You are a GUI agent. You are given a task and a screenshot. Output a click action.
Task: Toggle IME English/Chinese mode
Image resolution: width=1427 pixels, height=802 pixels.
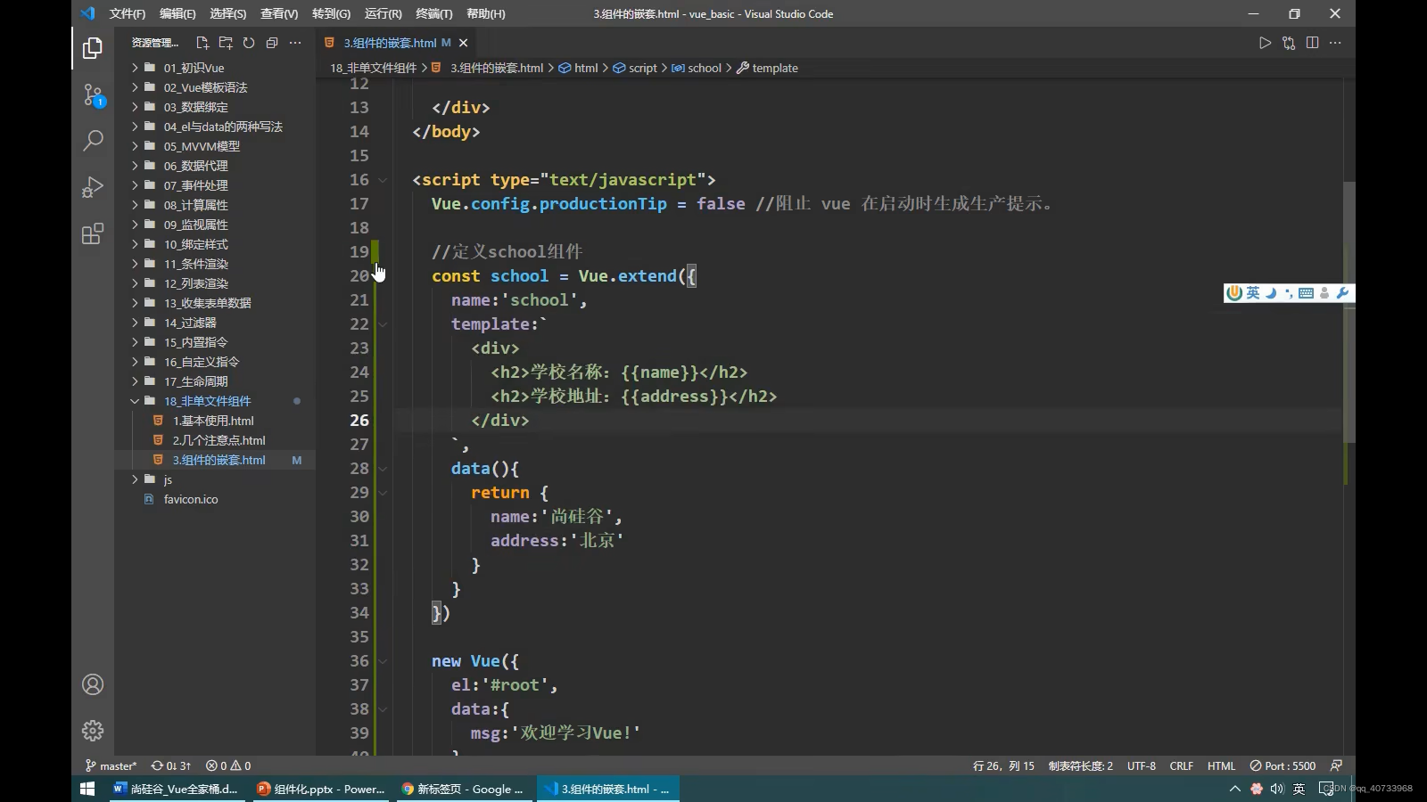click(1253, 293)
